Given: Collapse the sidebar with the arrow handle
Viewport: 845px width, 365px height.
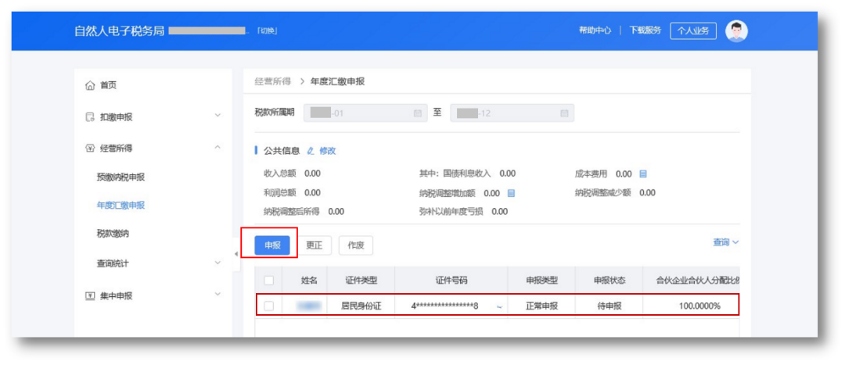Looking at the screenshot, I should point(236,254).
